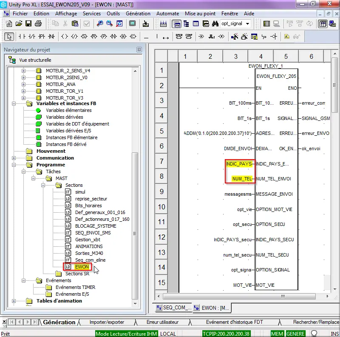Select Variables élémentaires in tree
Image resolution: width=340 pixels, height=337 pixels.
click(x=69, y=110)
